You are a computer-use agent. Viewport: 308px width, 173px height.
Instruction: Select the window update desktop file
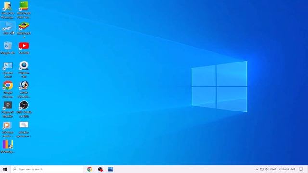coord(24,129)
